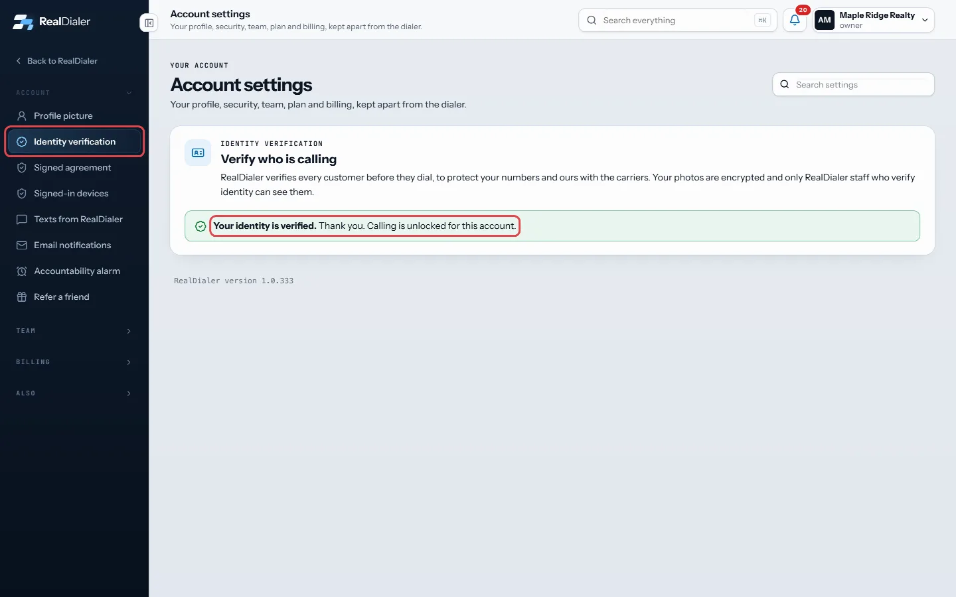Click the Identity verification check badge icon
Image resolution: width=956 pixels, height=597 pixels.
(22, 141)
